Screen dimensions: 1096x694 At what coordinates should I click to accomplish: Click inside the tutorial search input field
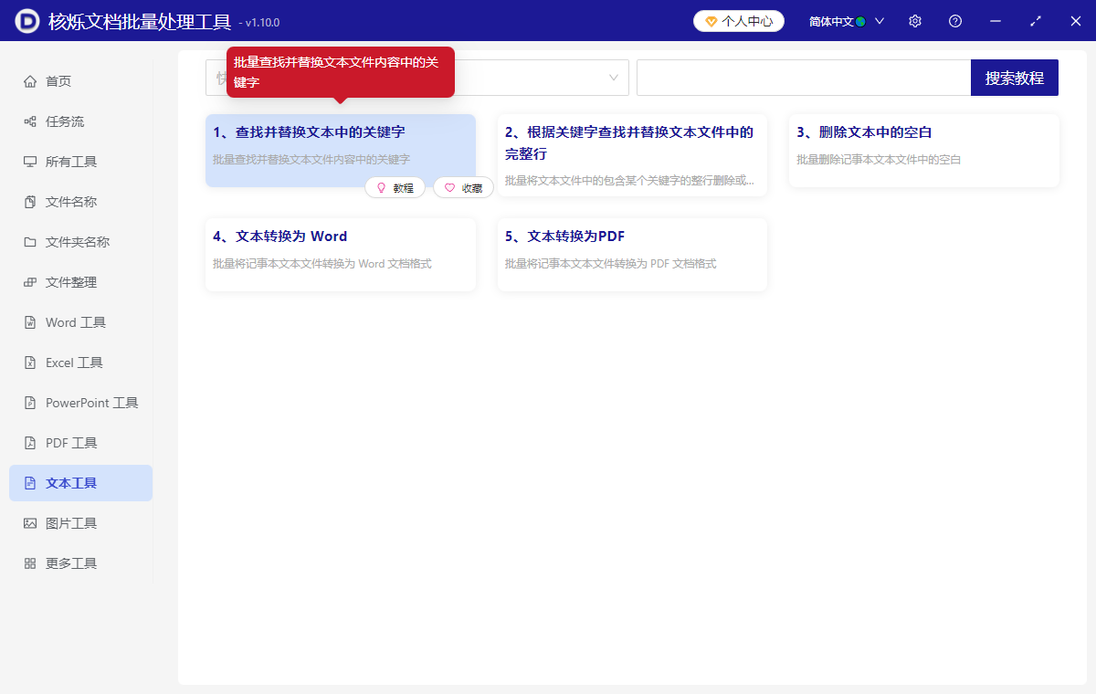804,78
